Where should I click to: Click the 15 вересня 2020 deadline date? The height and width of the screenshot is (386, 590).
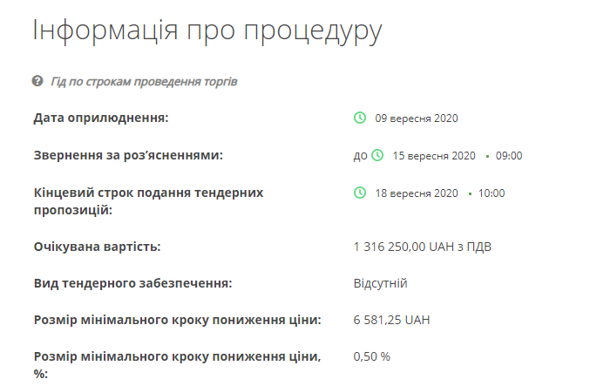click(433, 156)
